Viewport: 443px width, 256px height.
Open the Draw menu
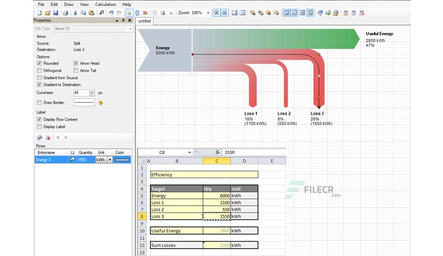point(69,5)
